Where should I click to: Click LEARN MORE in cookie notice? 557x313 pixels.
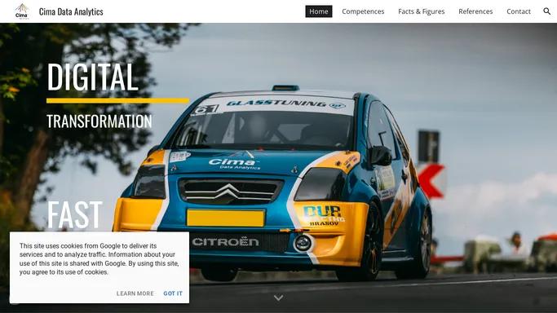[x=135, y=293]
